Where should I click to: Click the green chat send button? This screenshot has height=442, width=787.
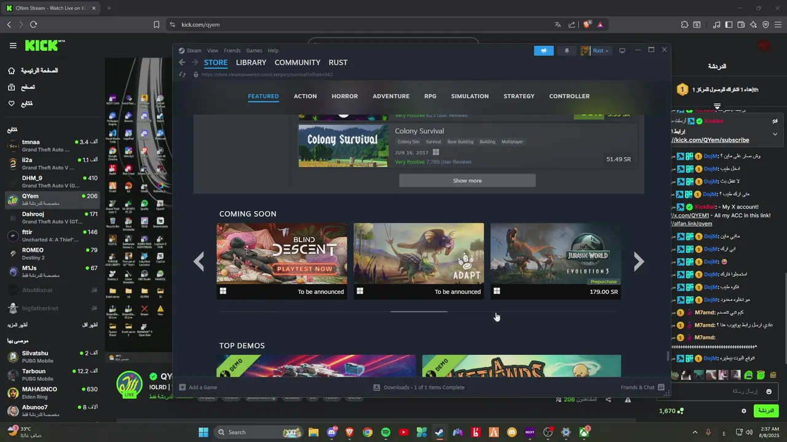point(766,411)
